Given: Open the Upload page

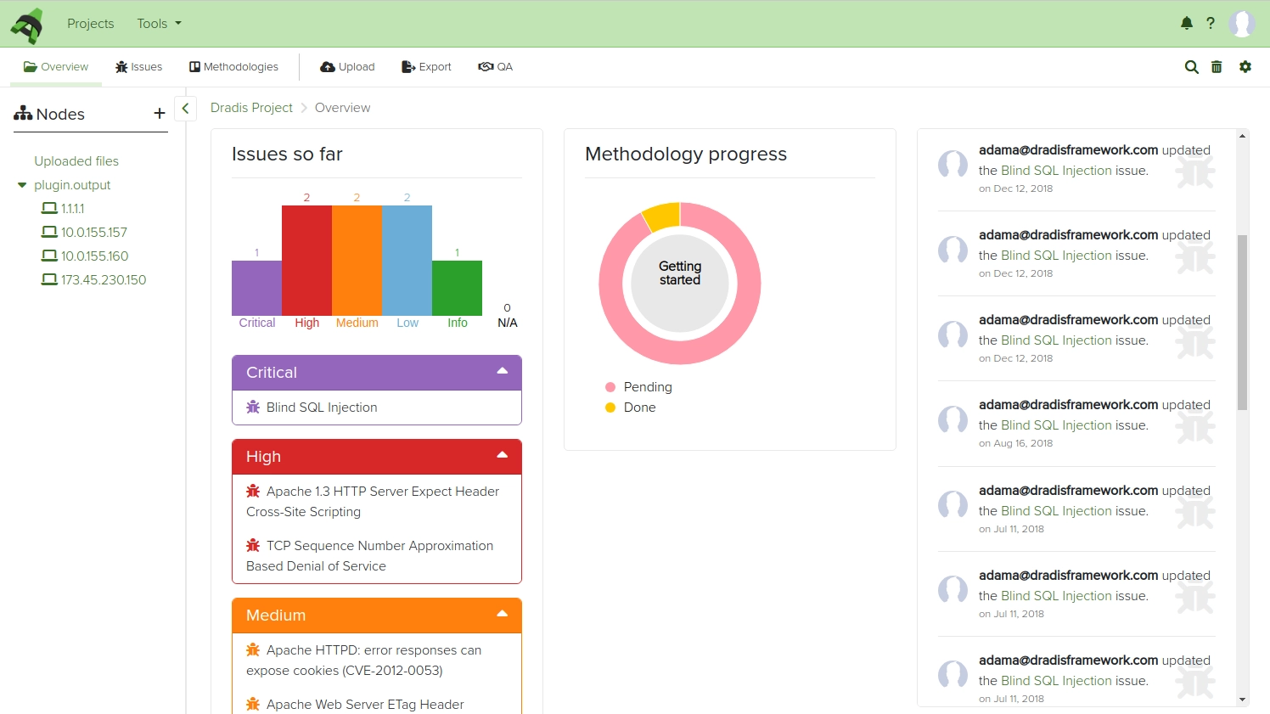Looking at the screenshot, I should tap(347, 67).
